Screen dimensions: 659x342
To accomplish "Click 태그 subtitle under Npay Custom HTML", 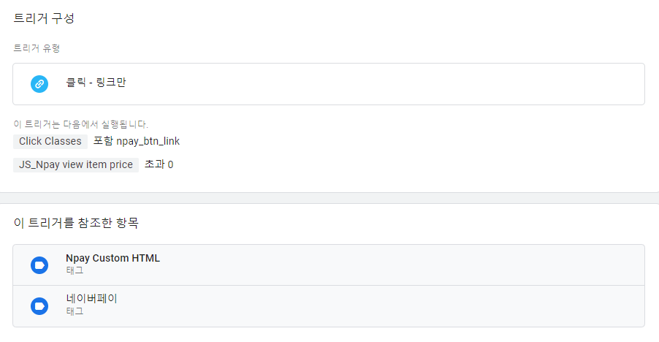I will (x=75, y=270).
